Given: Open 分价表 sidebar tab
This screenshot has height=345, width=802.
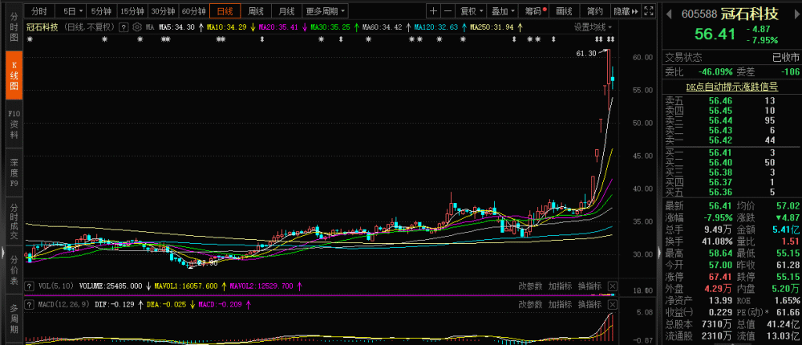Looking at the screenshot, I should click(x=14, y=270).
